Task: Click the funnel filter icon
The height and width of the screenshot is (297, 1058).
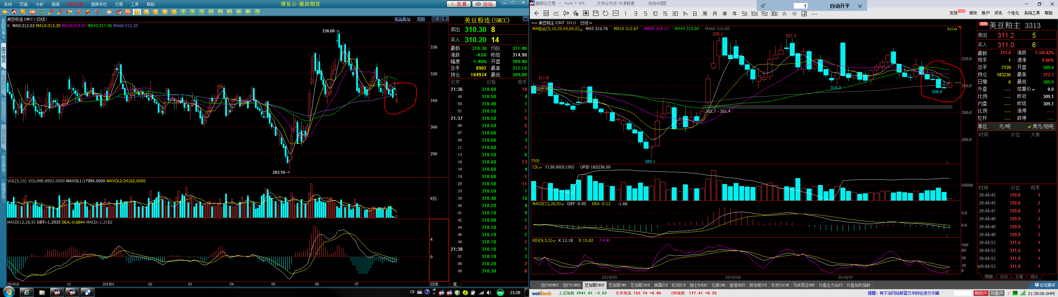Action: coord(97,12)
